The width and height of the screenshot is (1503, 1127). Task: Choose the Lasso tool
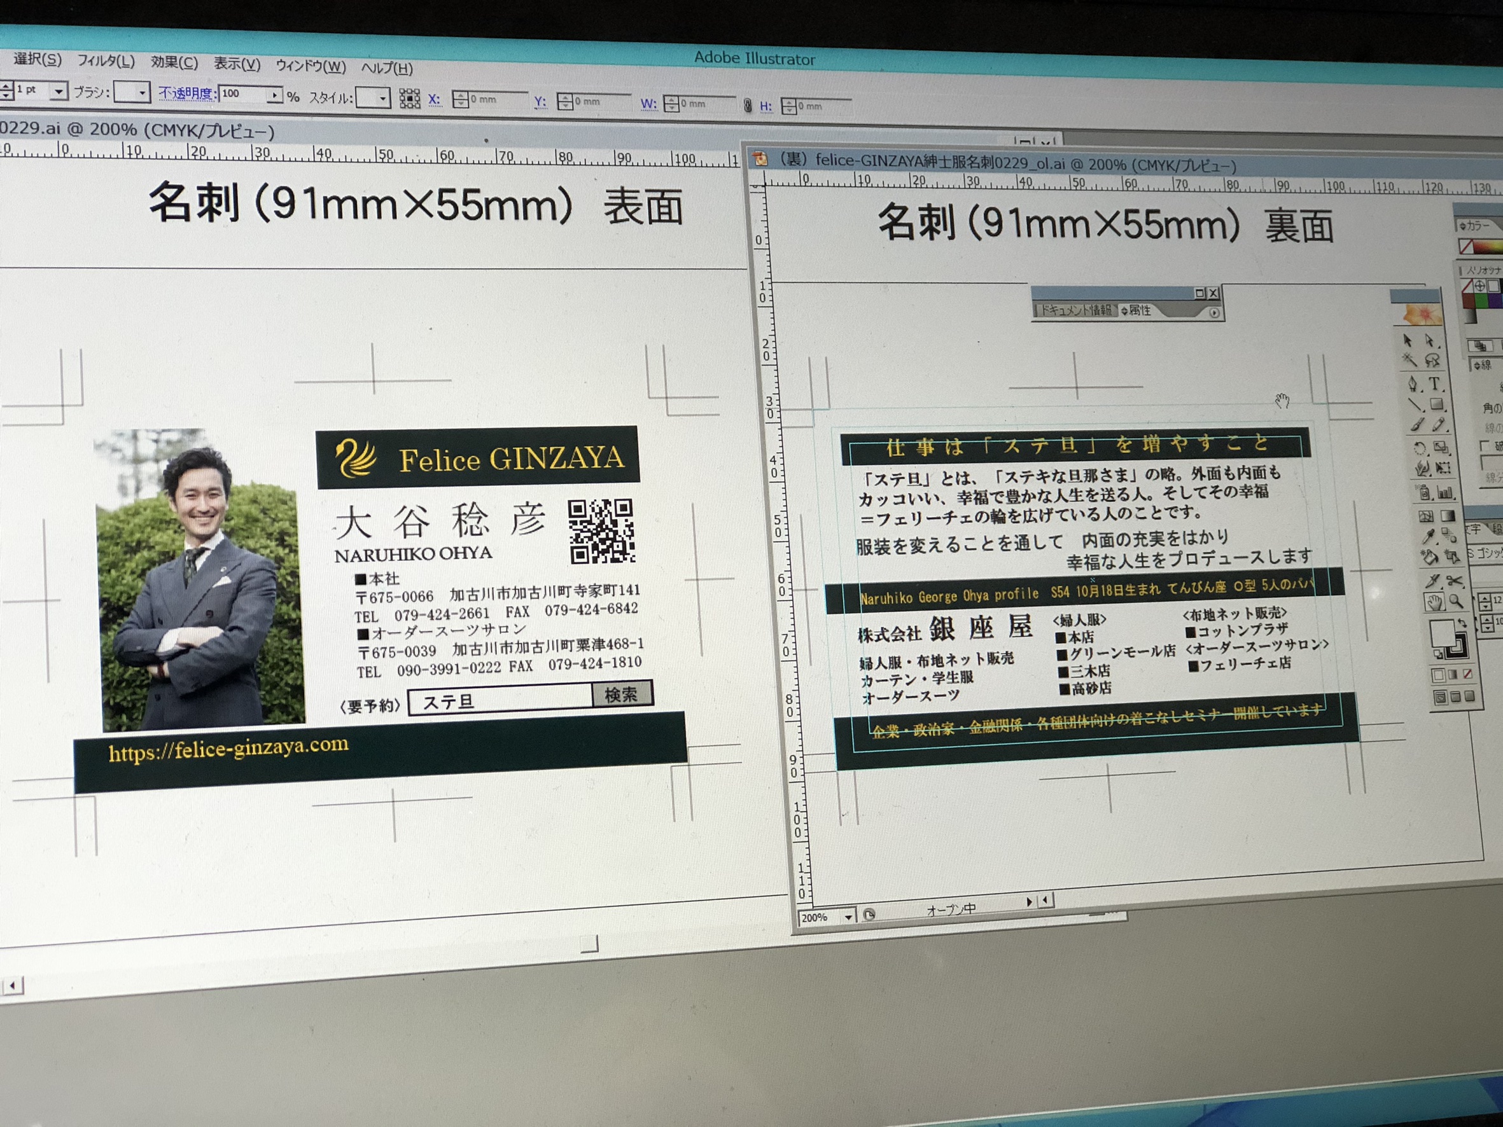1432,360
